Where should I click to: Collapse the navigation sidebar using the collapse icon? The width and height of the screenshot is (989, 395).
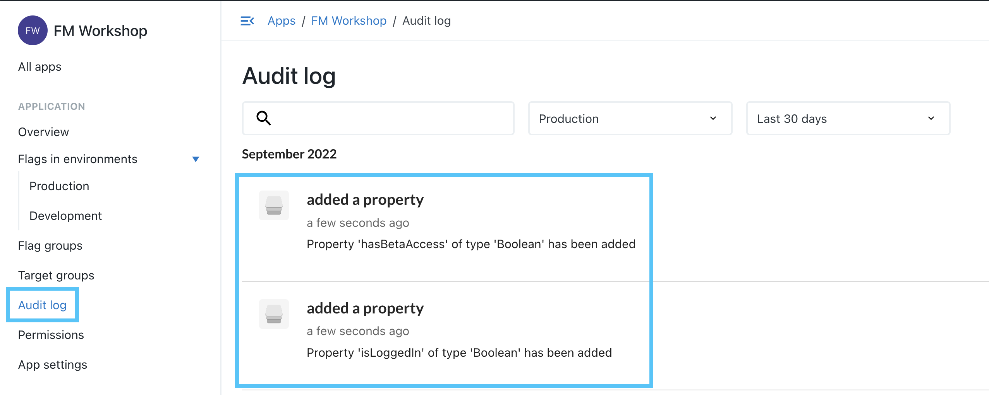pos(247,21)
